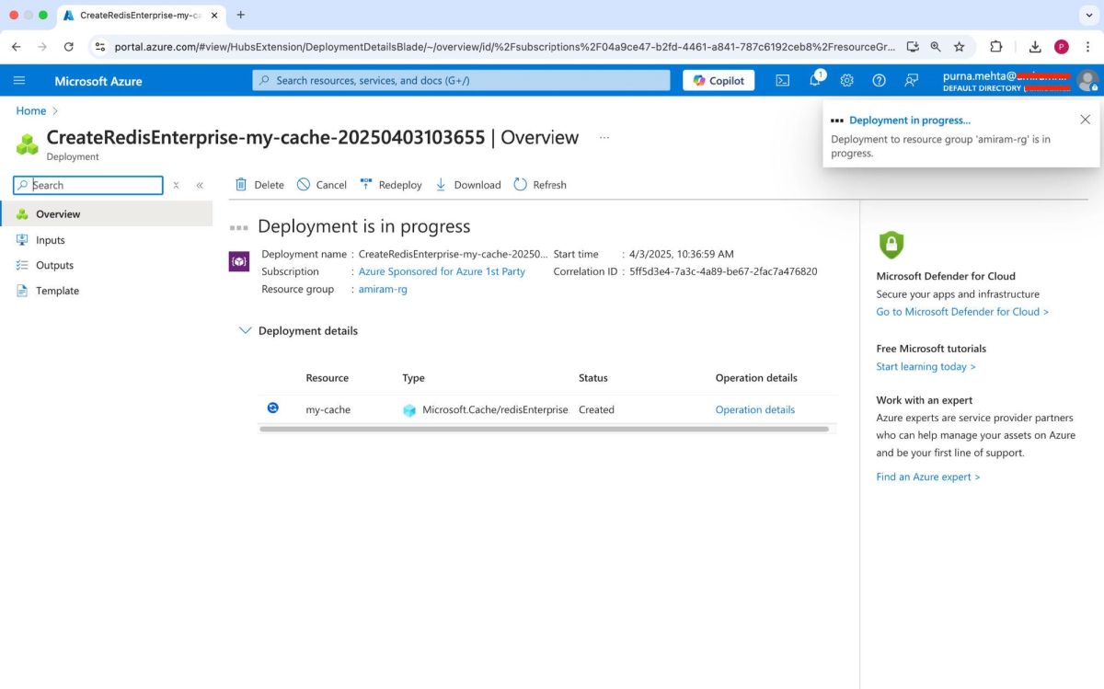Select the Download toolbar action
This screenshot has width=1104, height=689.
467,184
